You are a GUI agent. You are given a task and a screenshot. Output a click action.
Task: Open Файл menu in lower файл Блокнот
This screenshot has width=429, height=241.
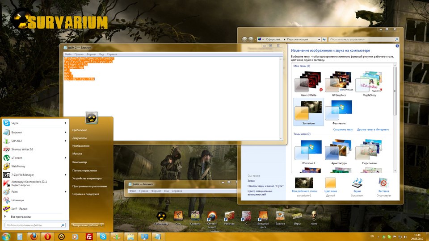pos(133,191)
